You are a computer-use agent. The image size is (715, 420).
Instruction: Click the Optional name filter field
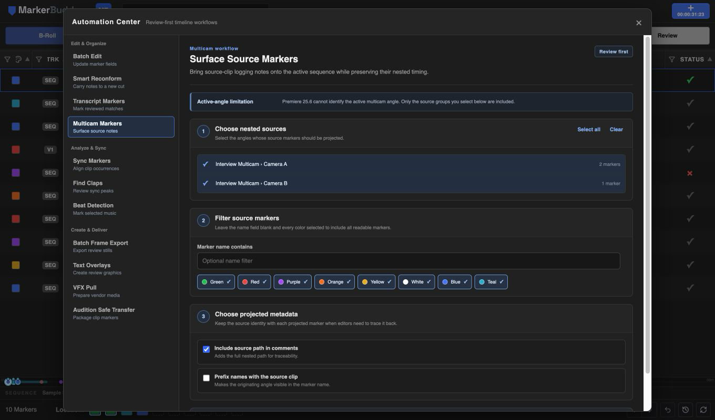point(408,261)
